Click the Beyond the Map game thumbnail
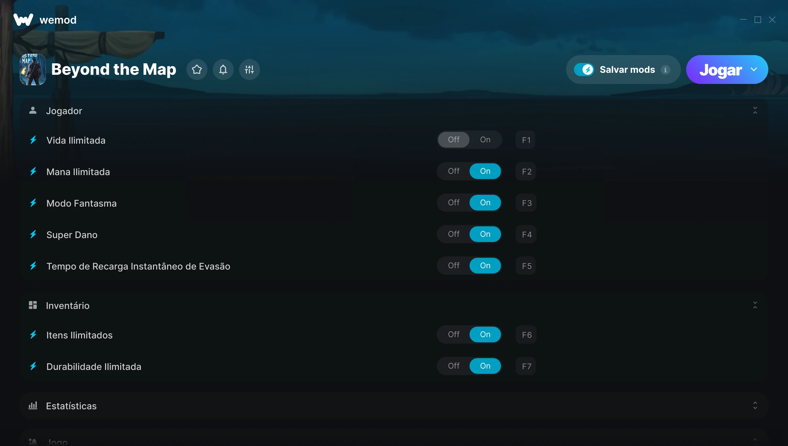 pyautogui.click(x=33, y=70)
